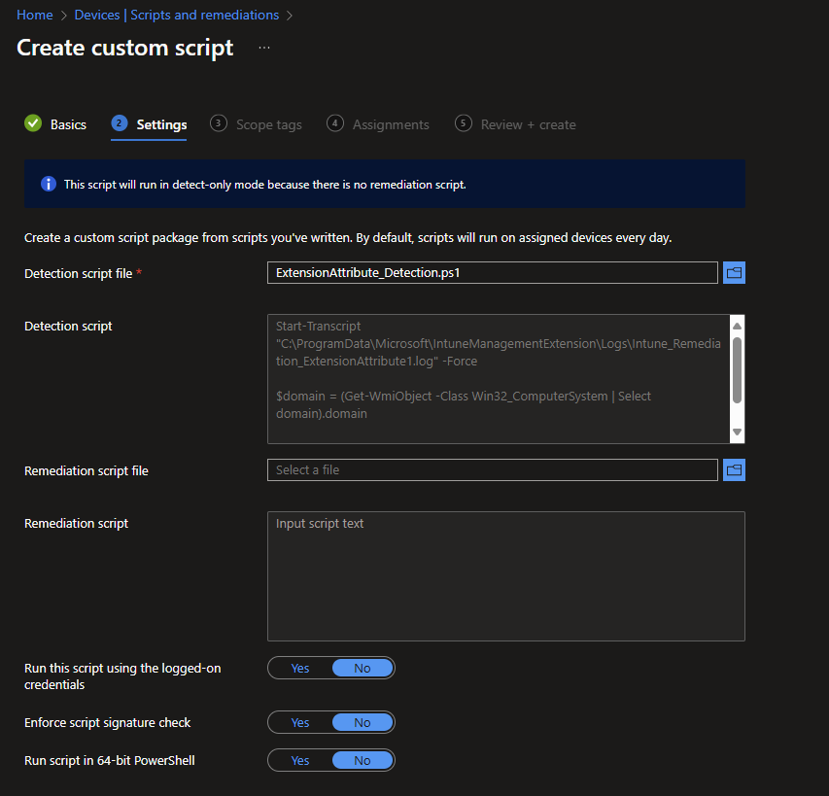The image size is (829, 796).
Task: Open the ellipsis menu beside page title
Action: 264,48
